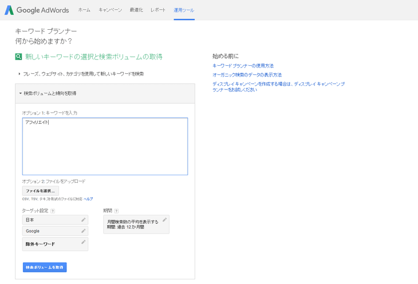Open the キャンペーン tab

[110, 10]
